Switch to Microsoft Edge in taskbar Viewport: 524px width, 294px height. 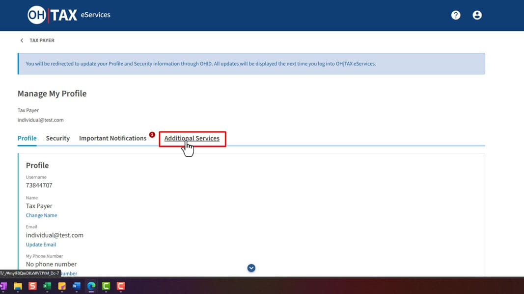point(91,286)
